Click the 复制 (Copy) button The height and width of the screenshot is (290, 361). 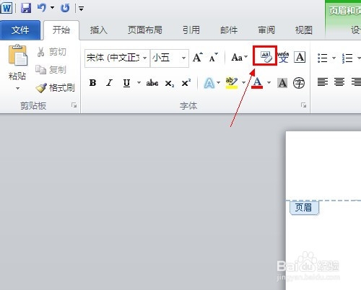(51, 70)
